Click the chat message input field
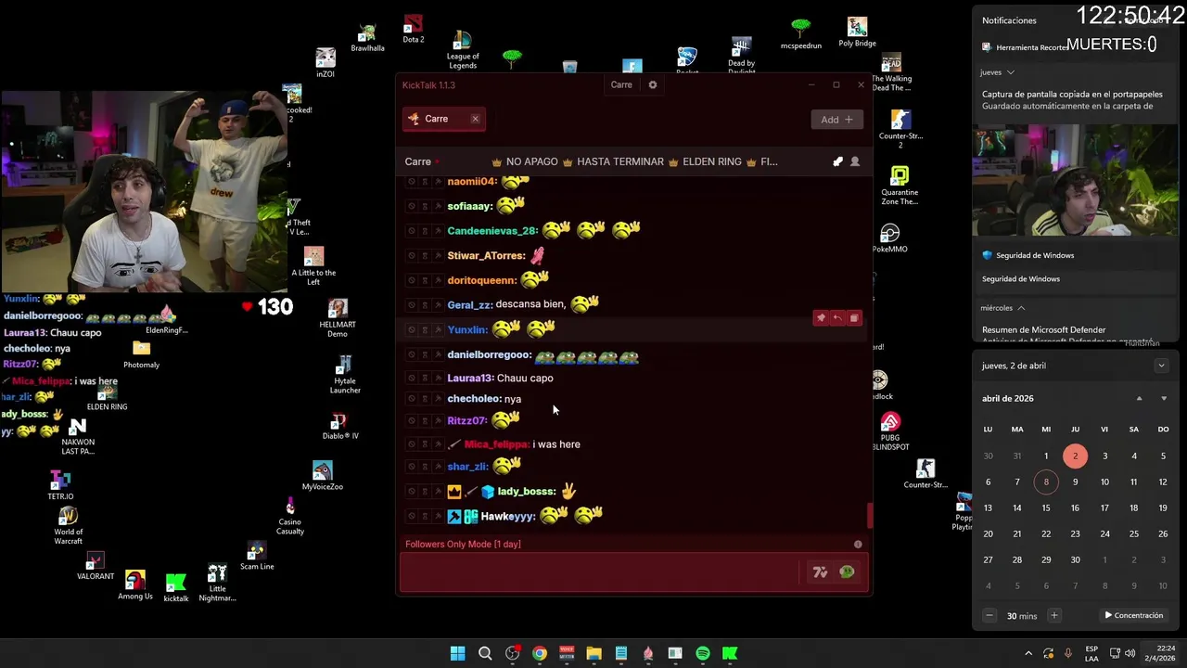The width and height of the screenshot is (1187, 668). (599, 572)
